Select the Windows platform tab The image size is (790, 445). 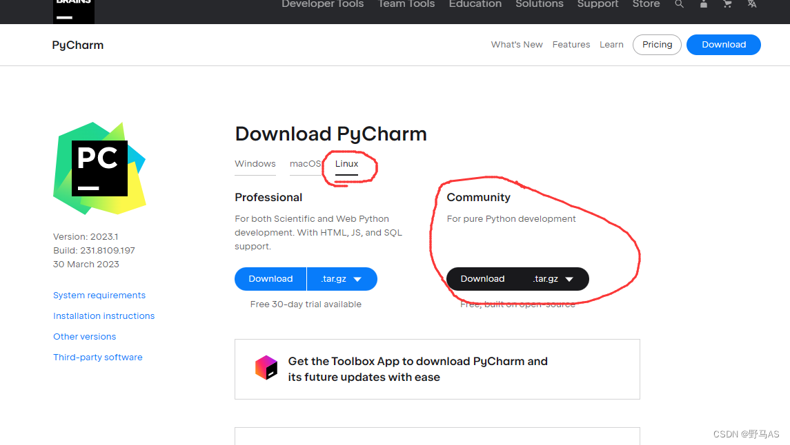[x=255, y=163]
